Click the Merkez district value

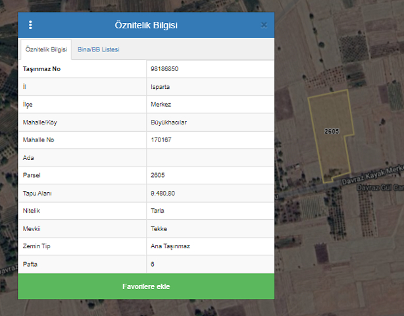[x=160, y=104]
